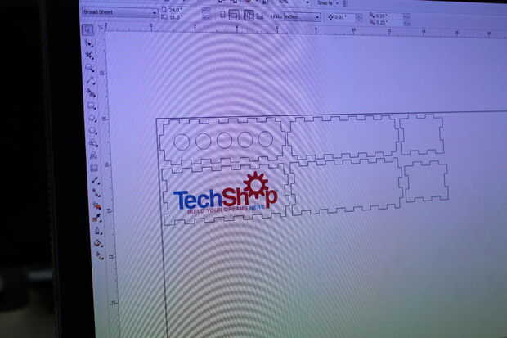
Task: Select the lower small square end panel outline
Action: tap(426, 182)
